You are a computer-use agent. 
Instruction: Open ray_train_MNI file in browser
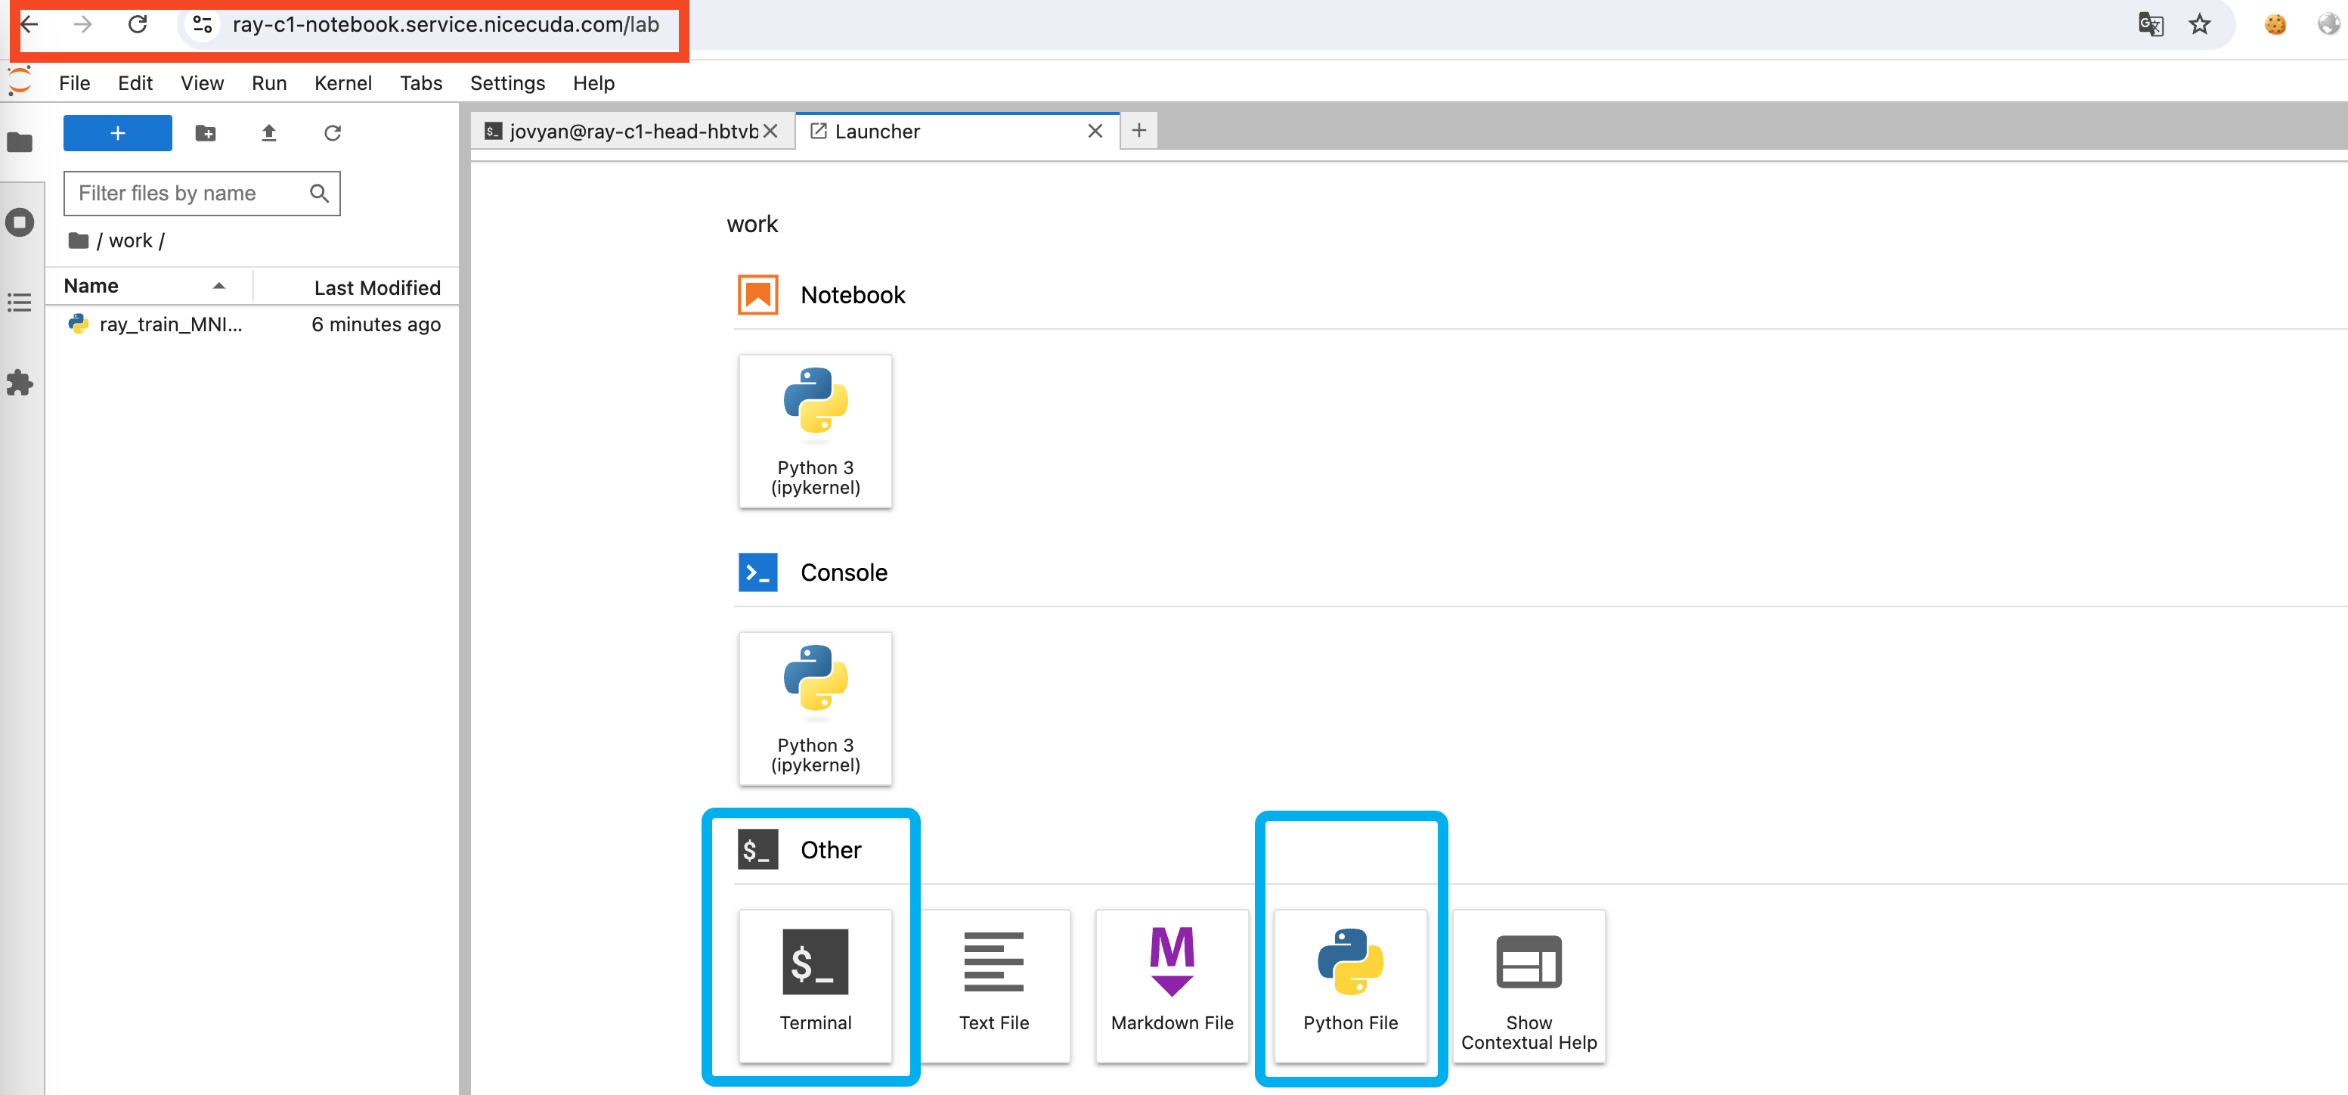coord(169,324)
